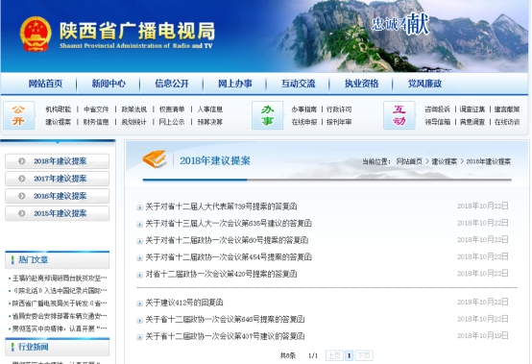Click bullet icon before 第454号提案 entry

[x=139, y=258]
